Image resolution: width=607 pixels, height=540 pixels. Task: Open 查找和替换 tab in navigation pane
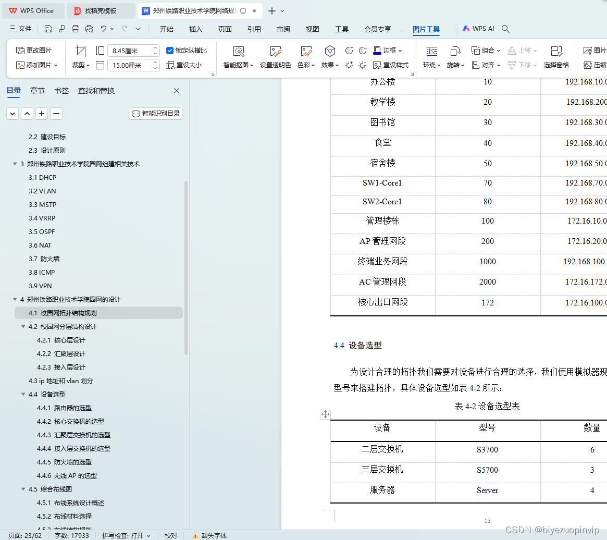point(96,91)
